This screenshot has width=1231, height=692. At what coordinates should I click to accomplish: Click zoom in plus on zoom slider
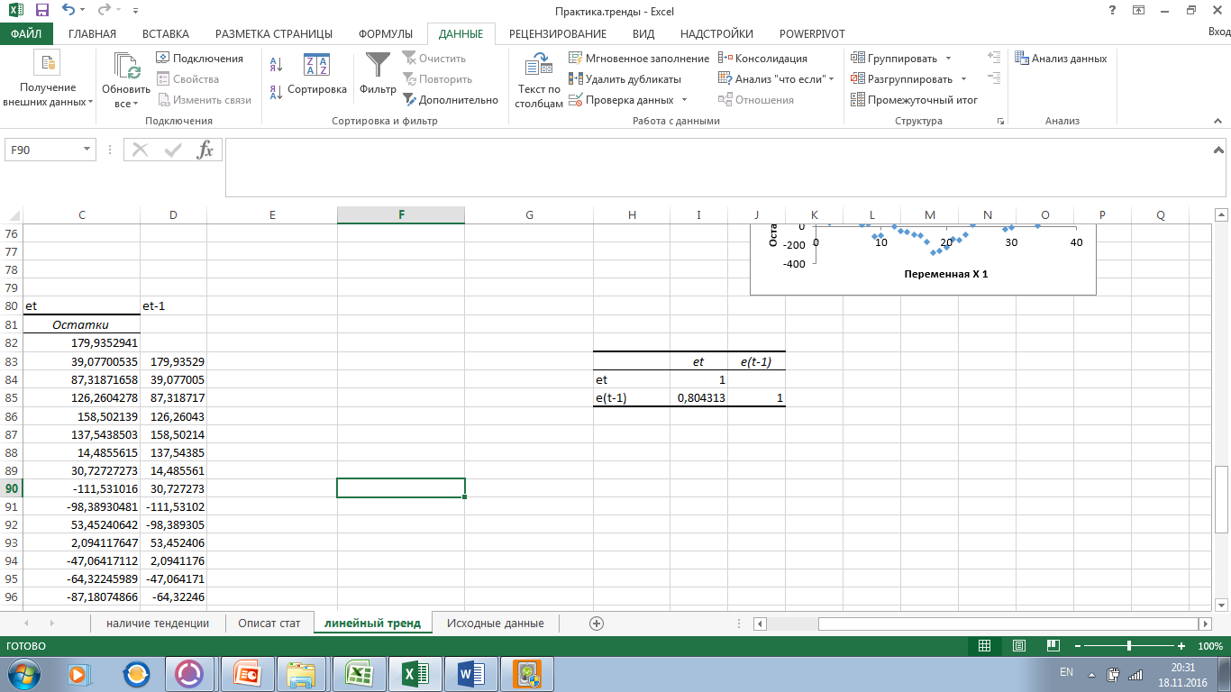tap(1181, 646)
